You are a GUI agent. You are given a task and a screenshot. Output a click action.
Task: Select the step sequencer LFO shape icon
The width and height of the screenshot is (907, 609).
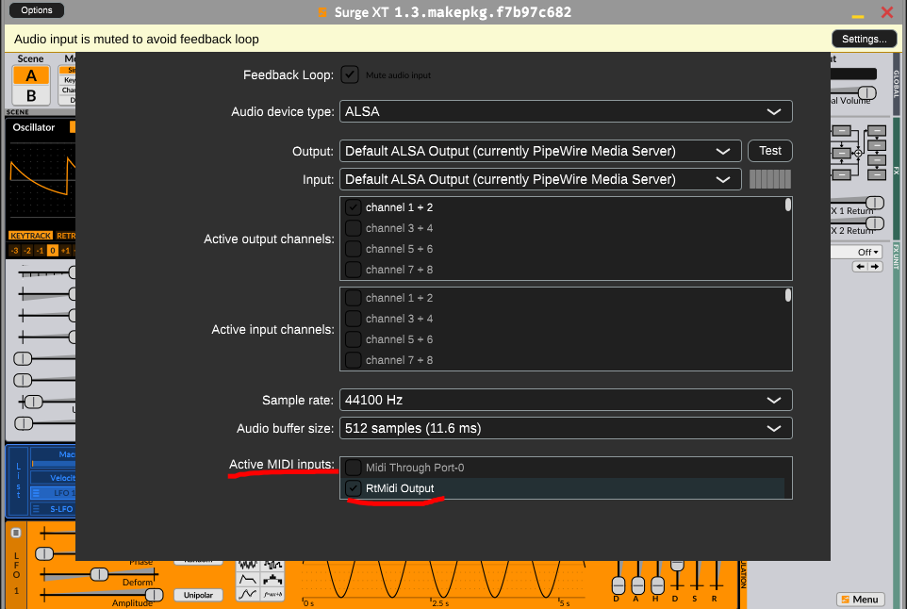tap(272, 579)
